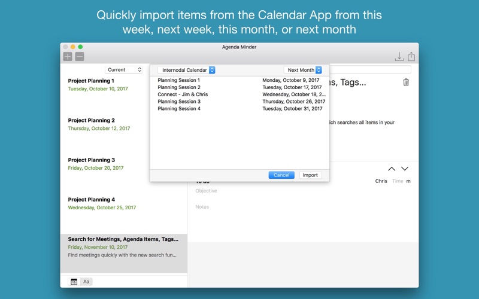The width and height of the screenshot is (479, 299).
Task: Click the Notes field
Action: 202,207
